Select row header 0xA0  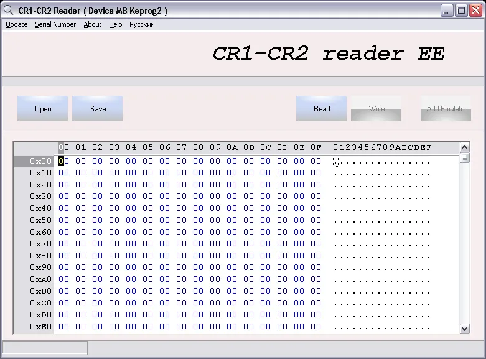(34, 279)
